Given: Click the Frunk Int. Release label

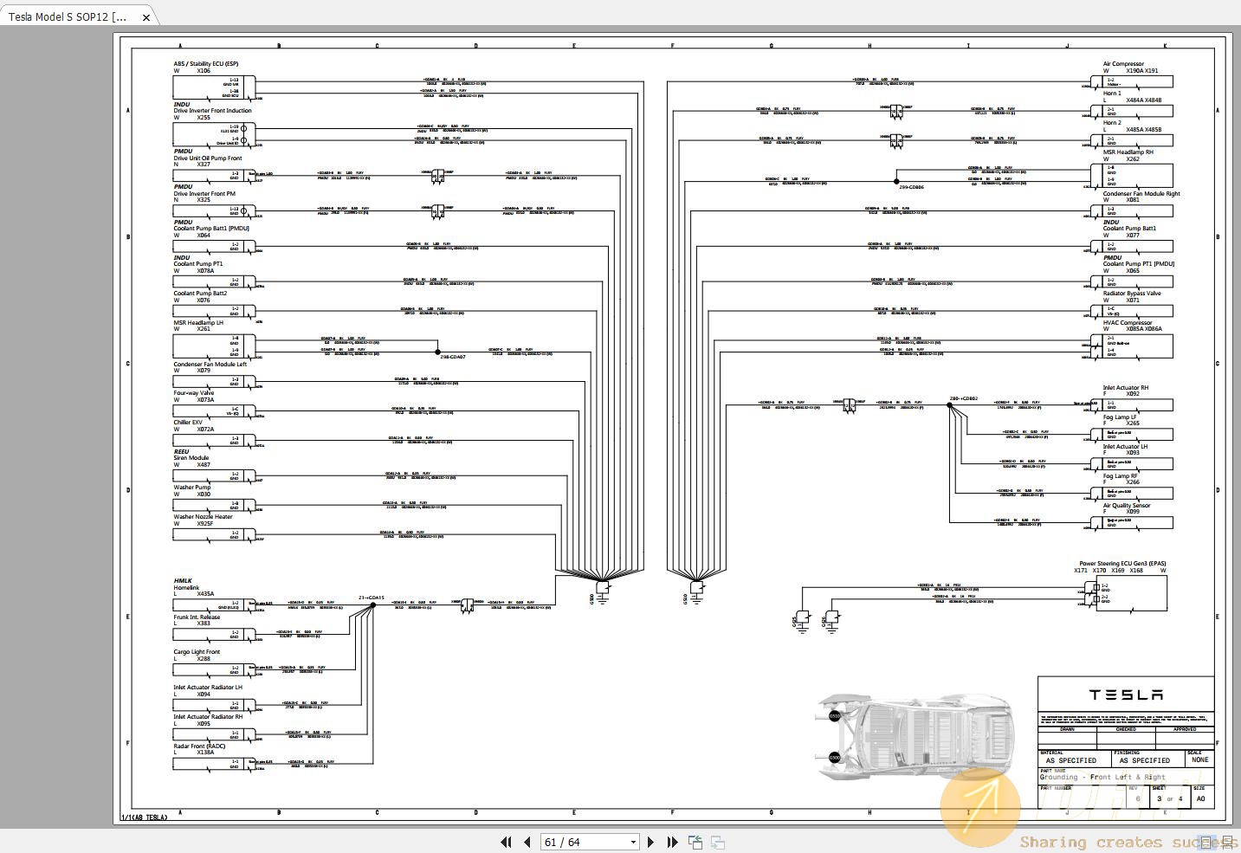Looking at the screenshot, I should (197, 617).
